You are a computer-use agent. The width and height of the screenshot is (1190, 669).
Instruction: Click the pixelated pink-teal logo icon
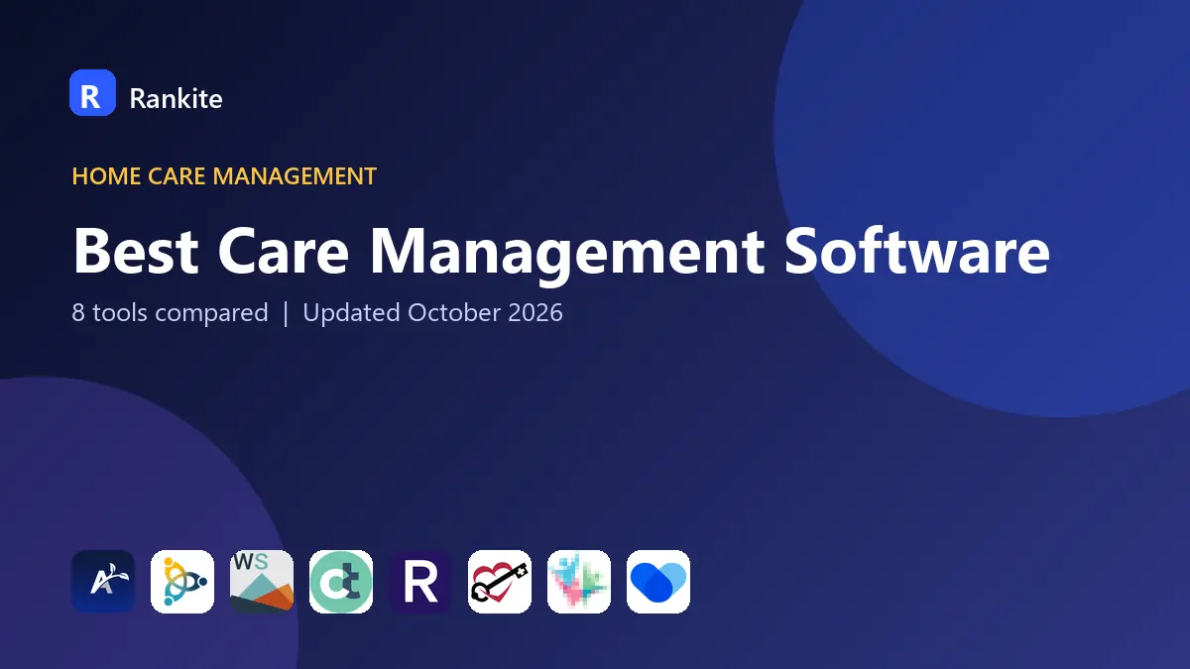(x=579, y=582)
